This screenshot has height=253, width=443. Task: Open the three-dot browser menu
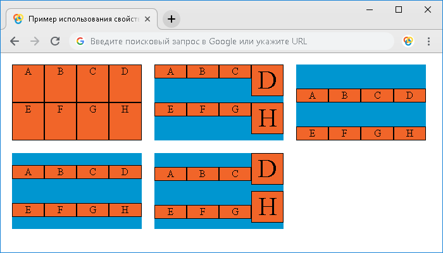tap(428, 41)
